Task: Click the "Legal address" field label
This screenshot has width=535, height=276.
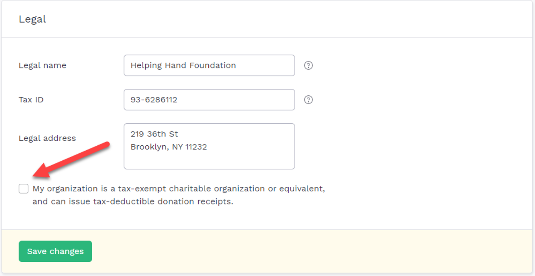Action: tap(47, 138)
